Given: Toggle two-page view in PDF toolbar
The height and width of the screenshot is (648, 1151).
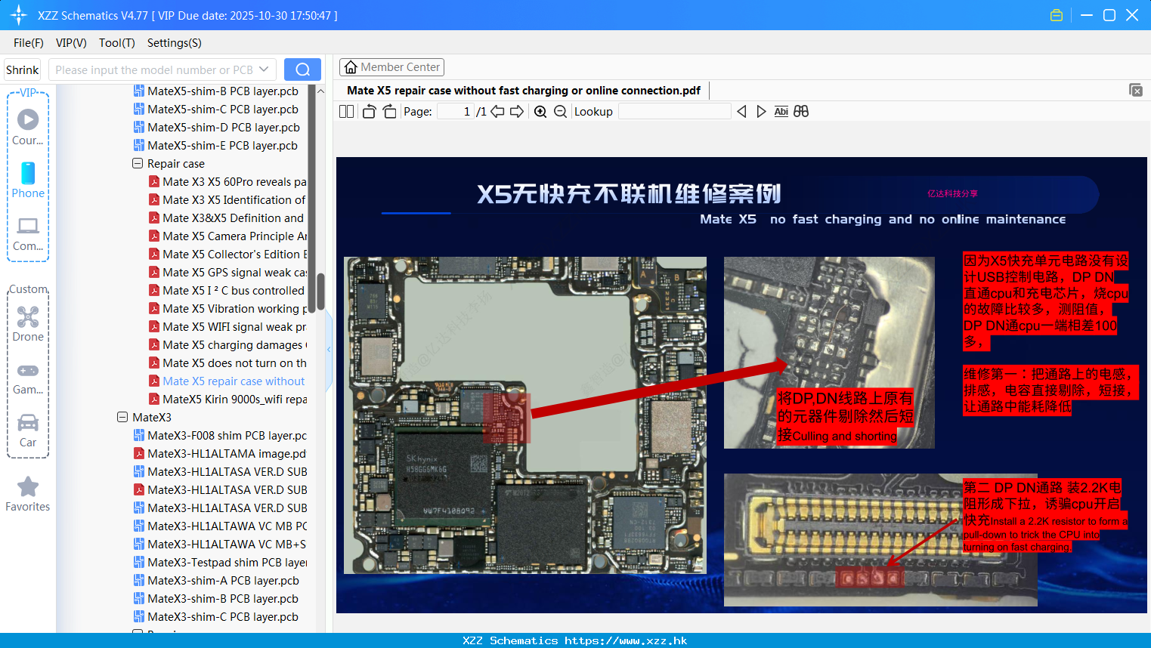Looking at the screenshot, I should [x=346, y=111].
